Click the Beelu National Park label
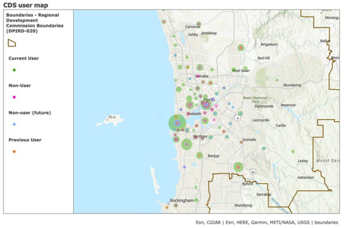Screen dimensions: 344x228 point(255,100)
